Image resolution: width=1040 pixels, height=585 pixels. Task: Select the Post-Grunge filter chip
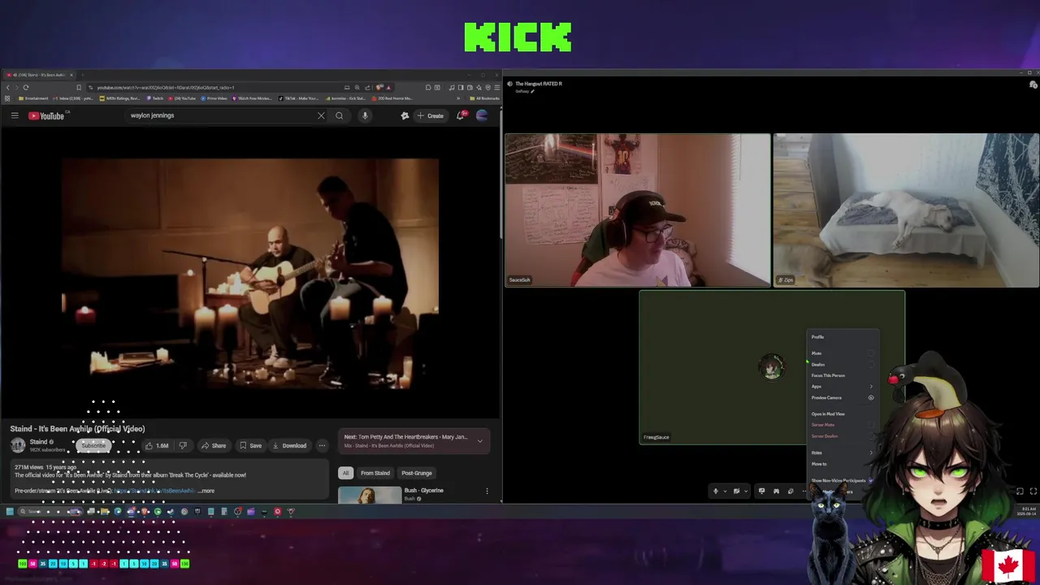point(417,473)
